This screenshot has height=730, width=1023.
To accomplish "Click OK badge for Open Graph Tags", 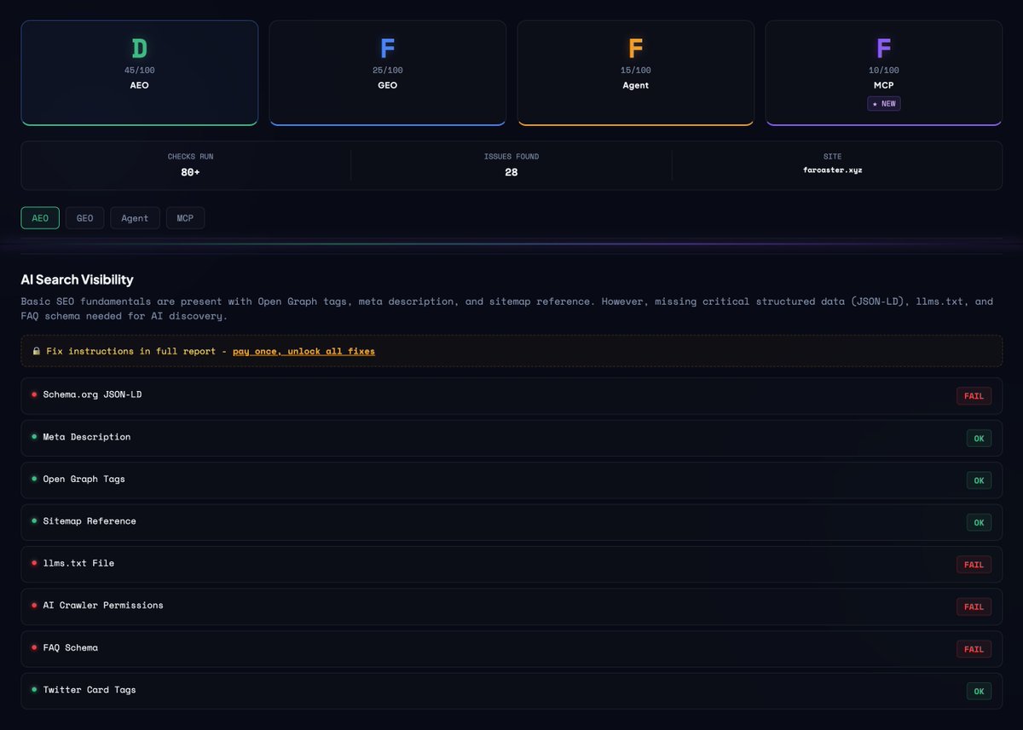I will click(979, 480).
